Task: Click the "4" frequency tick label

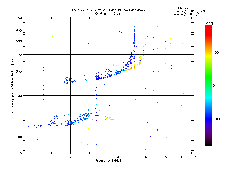Action: tap(118, 157)
